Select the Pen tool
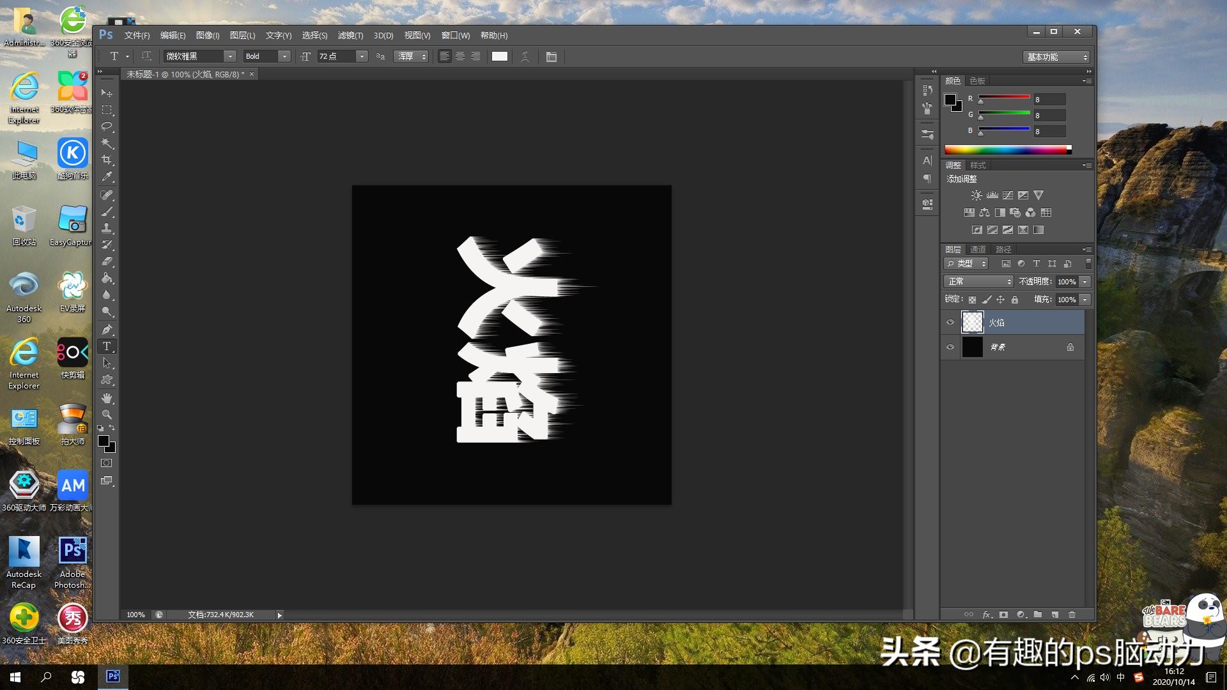 click(x=107, y=330)
